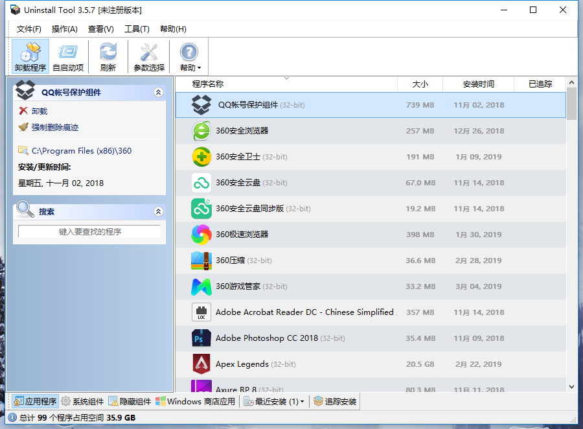Click the 强制删除痕迹 force removal link
This screenshot has height=429, width=583.
[x=54, y=128]
